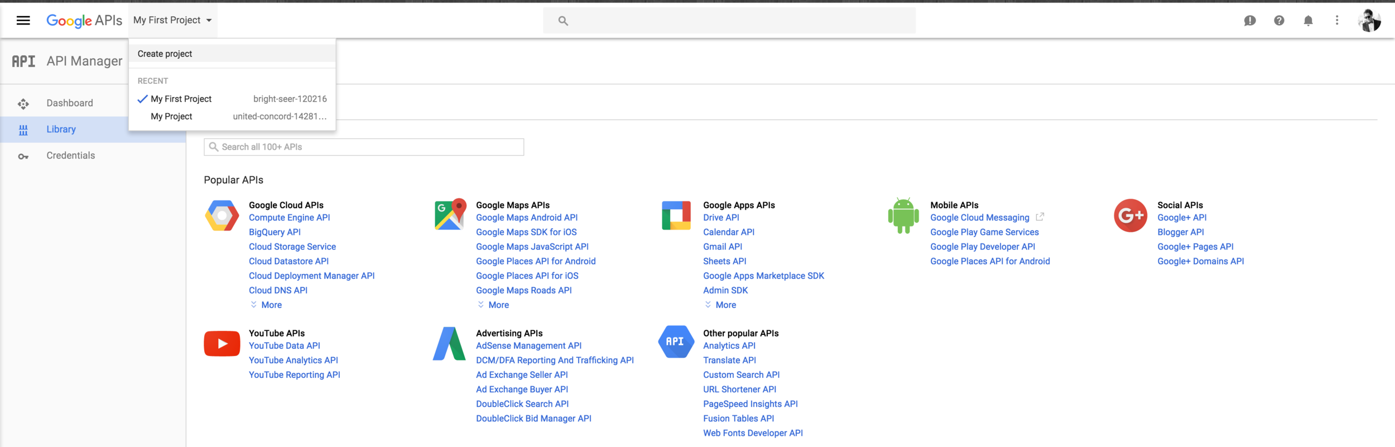Open the Admin SDK link
Screen dimensions: 1395x447
click(x=725, y=290)
